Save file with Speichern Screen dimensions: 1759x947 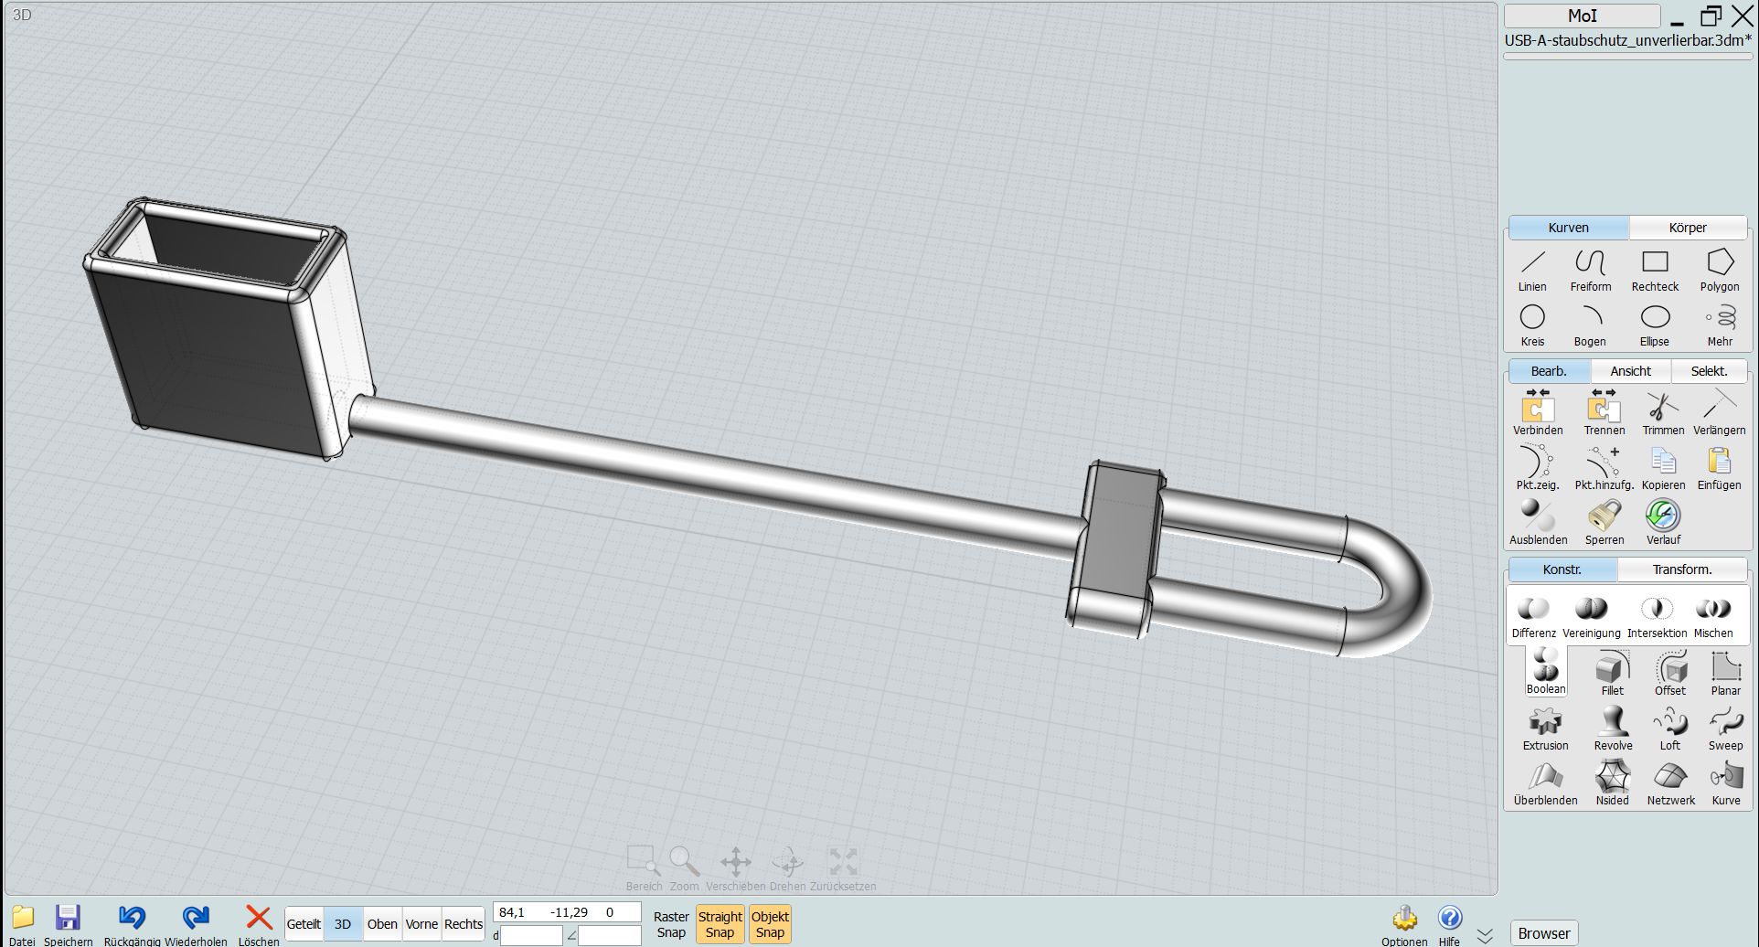coord(69,925)
